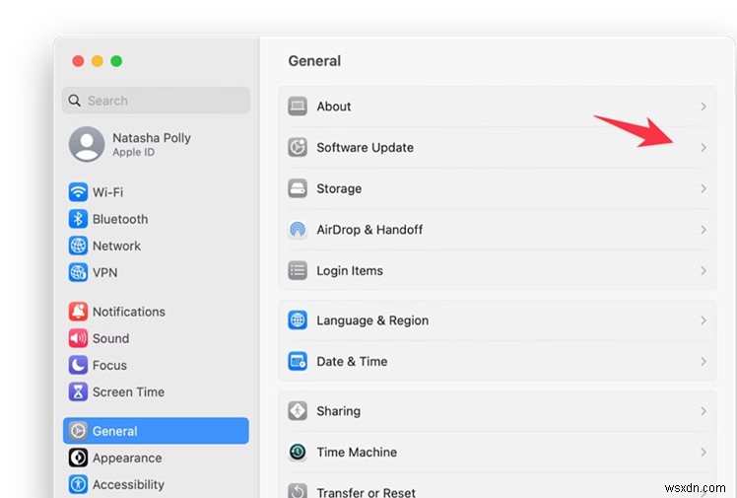This screenshot has width=737, height=498.
Task: Expand About with its chevron
Action: 703,107
